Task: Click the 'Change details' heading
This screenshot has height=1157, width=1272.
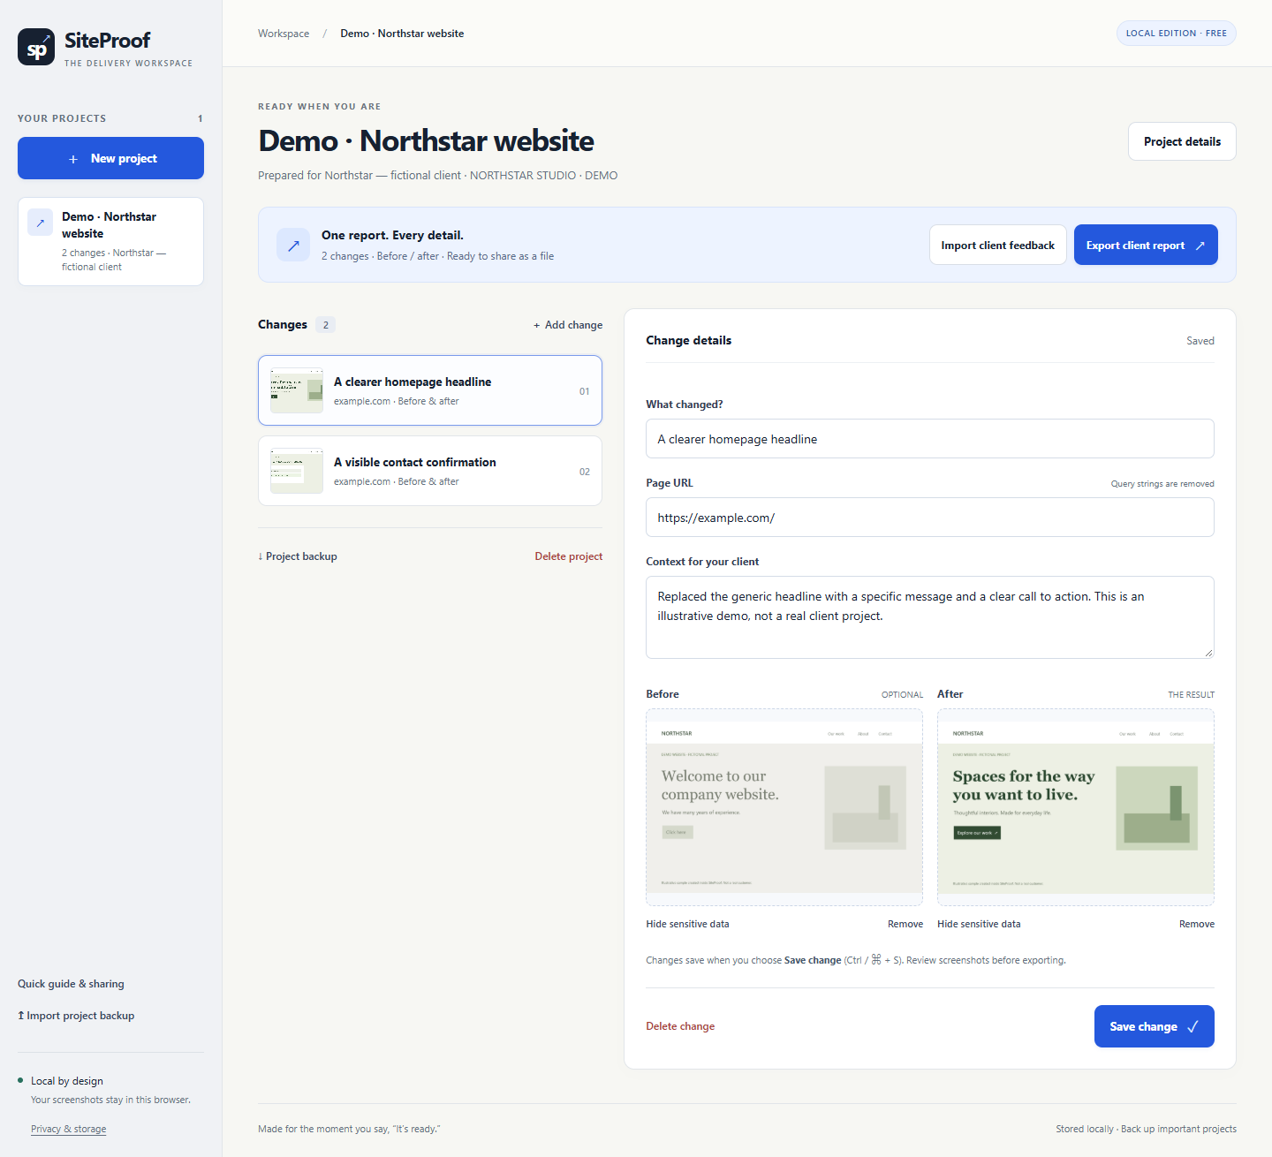Action: (x=689, y=341)
